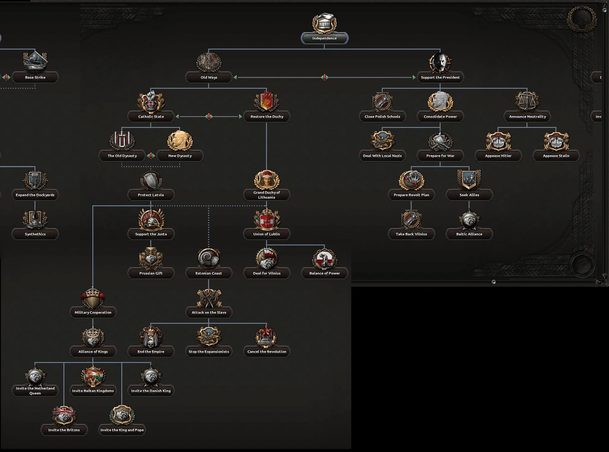609x452 pixels.
Task: Select the Old Ways focus icon
Action: coord(209,63)
